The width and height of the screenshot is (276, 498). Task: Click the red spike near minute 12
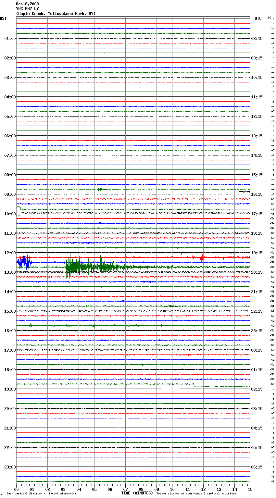[x=202, y=258]
